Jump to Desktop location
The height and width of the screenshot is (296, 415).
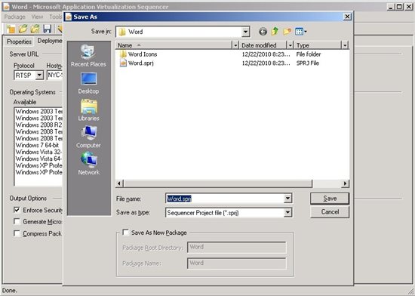click(88, 83)
